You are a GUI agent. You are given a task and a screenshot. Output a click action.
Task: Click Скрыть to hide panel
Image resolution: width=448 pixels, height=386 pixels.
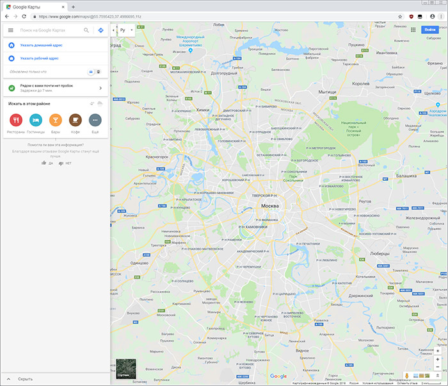coord(25,379)
